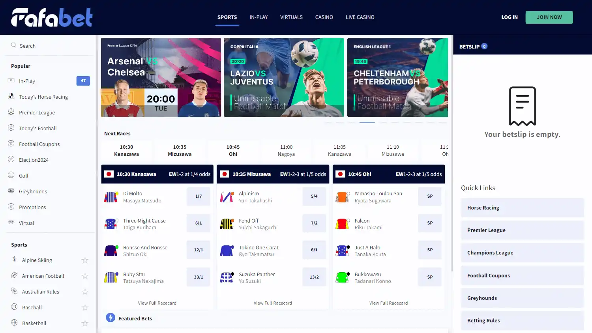
Task: Click the Alpine Skiing sport icon
Action: (x=14, y=260)
